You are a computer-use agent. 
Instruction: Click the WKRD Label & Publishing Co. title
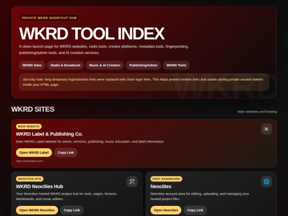[49, 134]
